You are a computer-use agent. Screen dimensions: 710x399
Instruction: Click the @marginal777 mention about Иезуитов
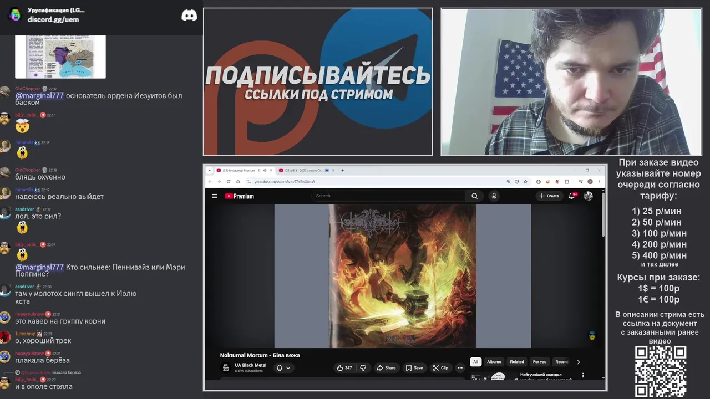coord(39,95)
